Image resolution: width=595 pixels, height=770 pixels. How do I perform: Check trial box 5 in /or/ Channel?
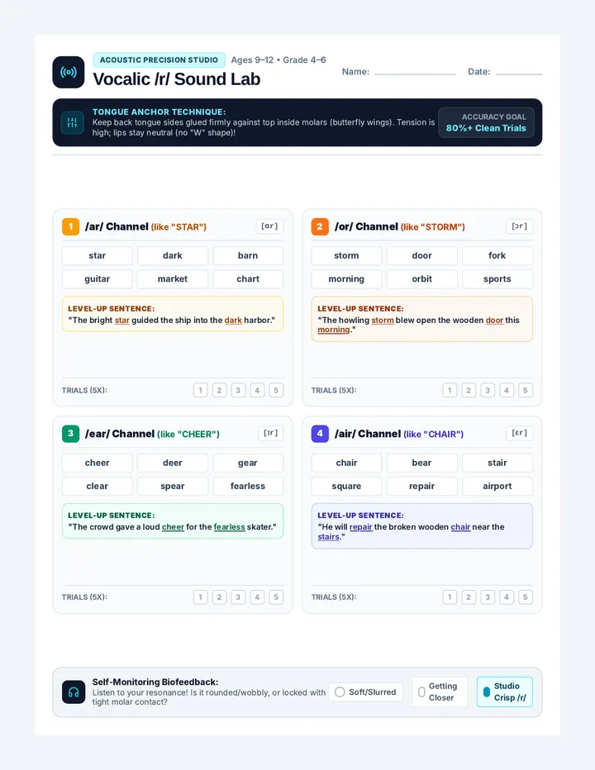(x=526, y=391)
